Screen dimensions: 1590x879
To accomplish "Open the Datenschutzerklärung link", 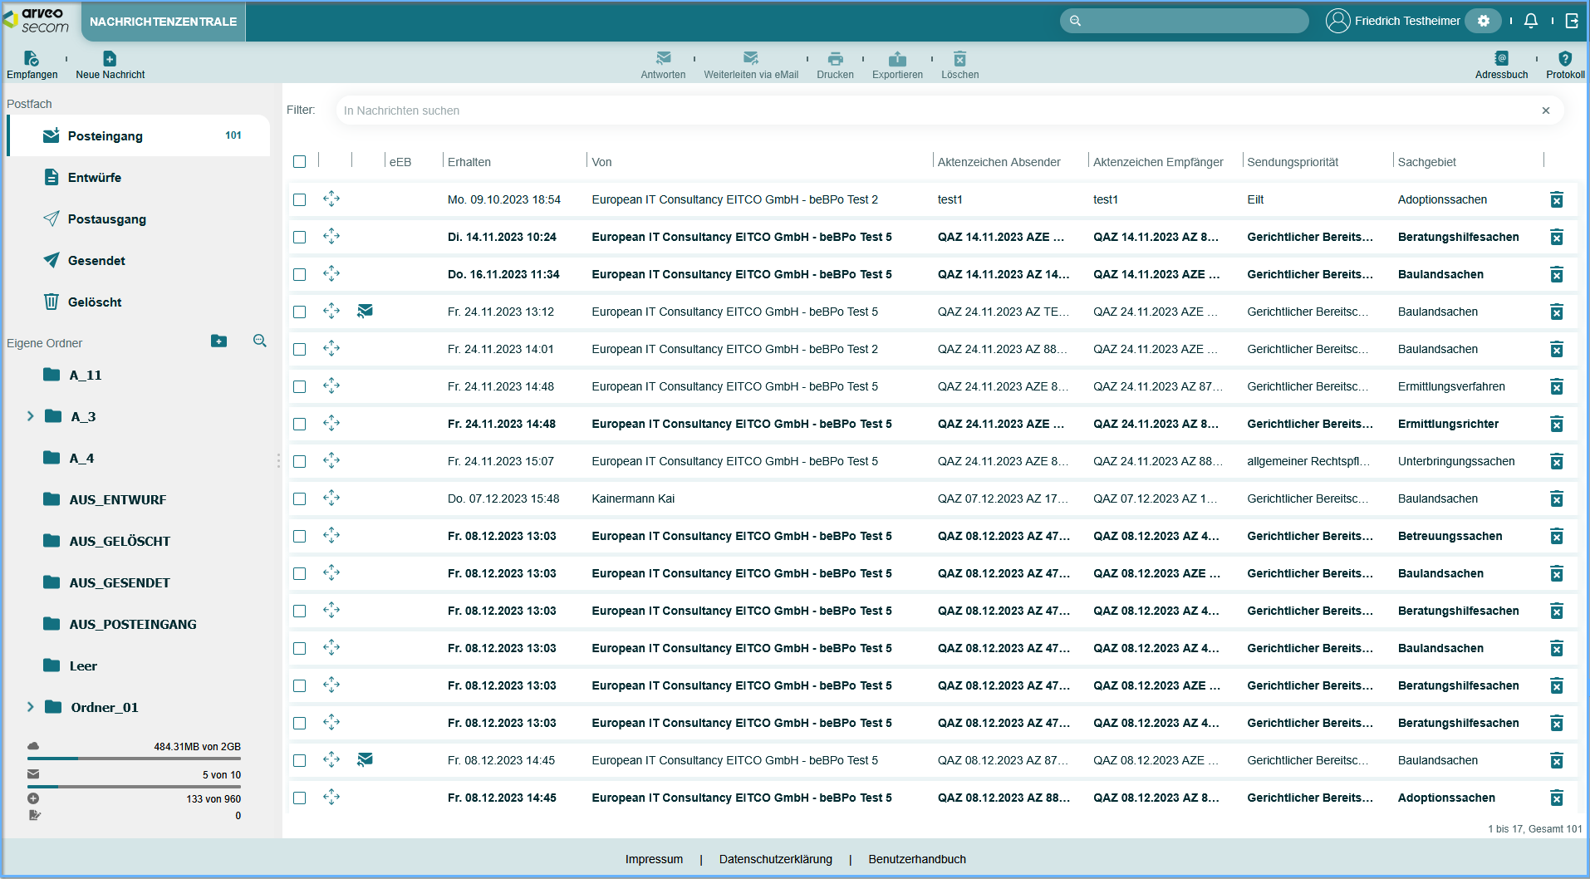I will 775,859.
